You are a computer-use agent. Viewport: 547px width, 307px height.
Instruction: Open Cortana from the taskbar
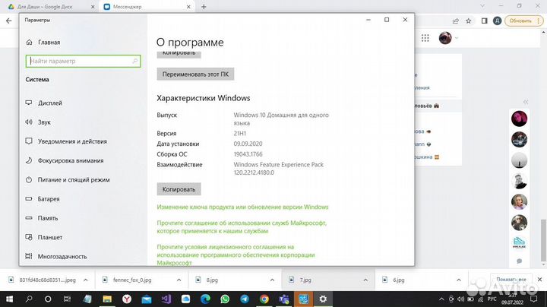pyautogui.click(x=48, y=299)
